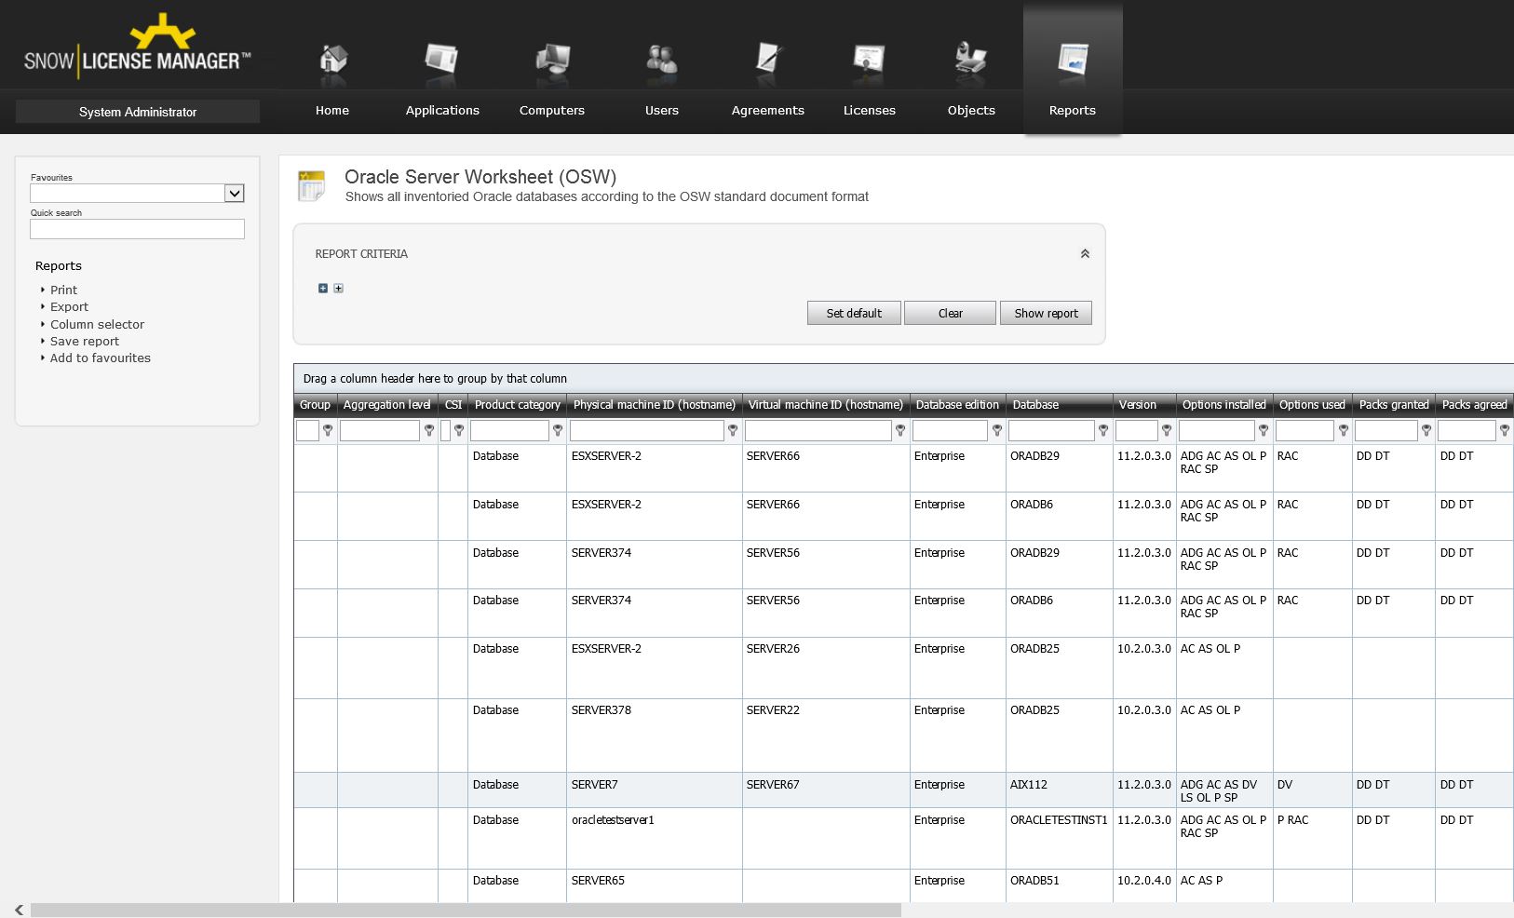Click the Physical machine ID filter field
Image resolution: width=1514 pixels, height=918 pixels.
tap(647, 430)
